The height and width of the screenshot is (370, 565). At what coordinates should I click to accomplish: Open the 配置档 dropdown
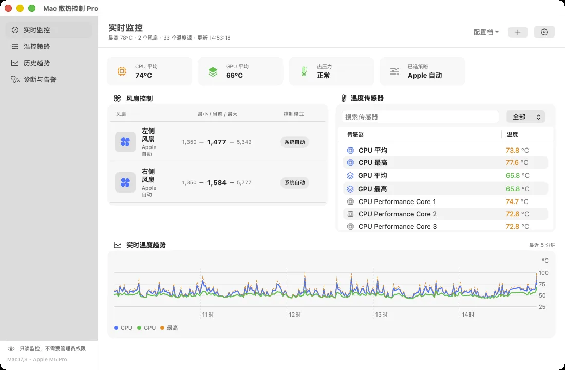pos(486,32)
